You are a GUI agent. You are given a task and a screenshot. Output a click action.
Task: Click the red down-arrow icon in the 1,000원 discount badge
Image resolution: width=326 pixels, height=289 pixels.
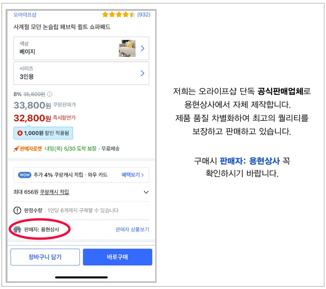point(20,133)
